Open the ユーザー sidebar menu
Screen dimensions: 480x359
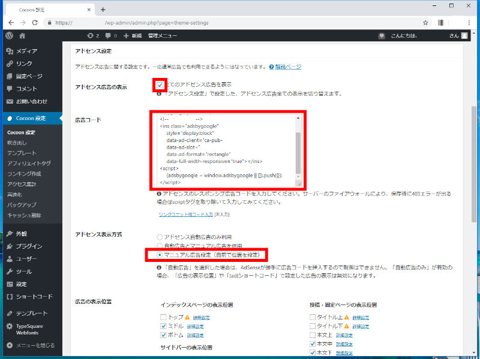coord(26,259)
